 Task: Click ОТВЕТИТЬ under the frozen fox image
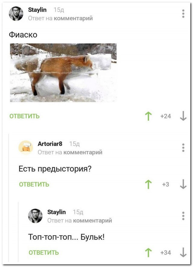click(24, 116)
